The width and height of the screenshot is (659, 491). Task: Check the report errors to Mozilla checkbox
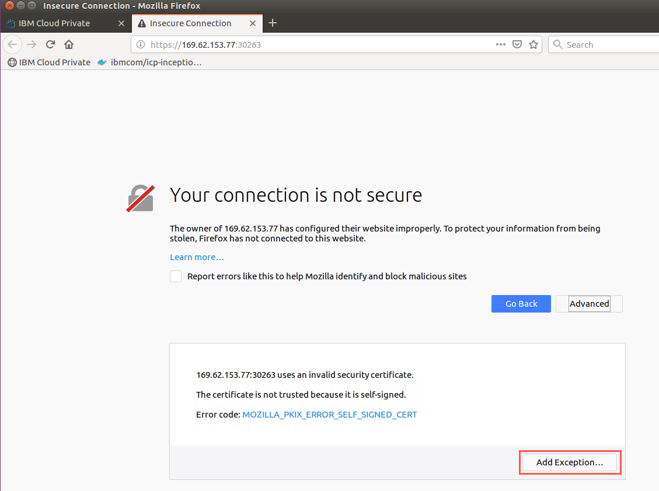(176, 276)
